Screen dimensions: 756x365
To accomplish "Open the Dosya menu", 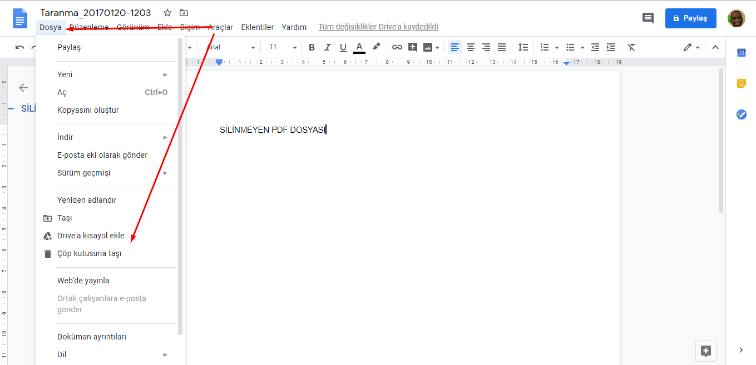I will (51, 27).
